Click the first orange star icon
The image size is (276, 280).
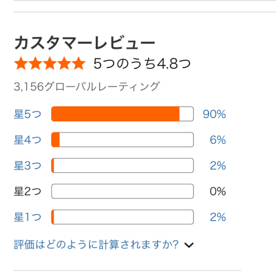tap(21, 63)
